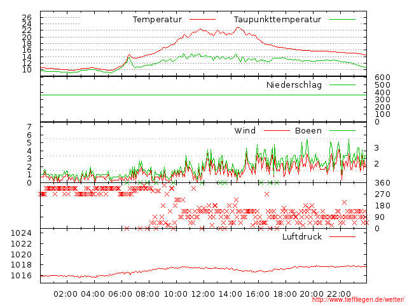Select the 10:00 time axis label
This screenshot has height=305, width=407.
176,294
